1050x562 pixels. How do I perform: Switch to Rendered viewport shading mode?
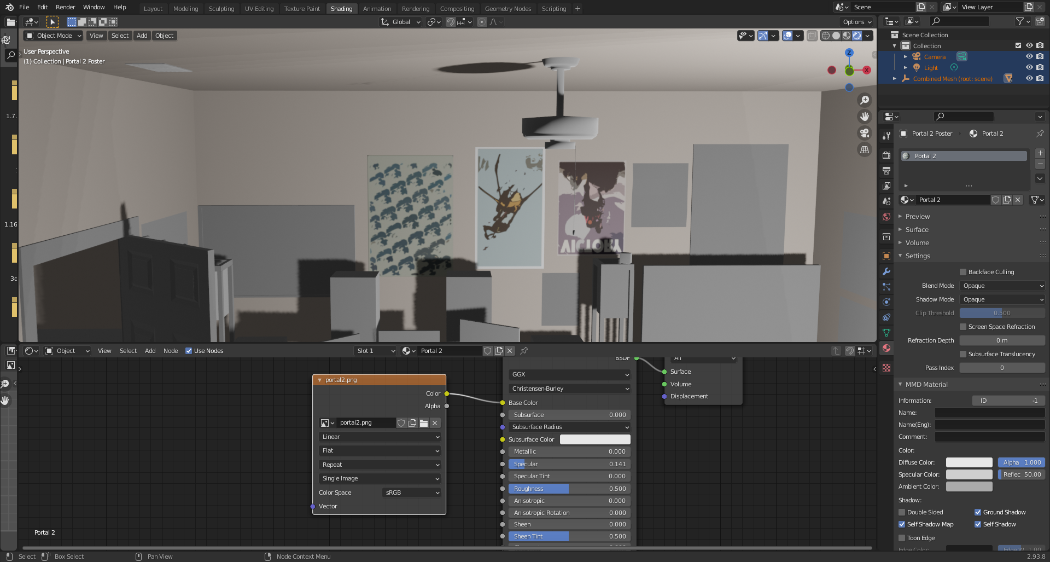click(856, 36)
